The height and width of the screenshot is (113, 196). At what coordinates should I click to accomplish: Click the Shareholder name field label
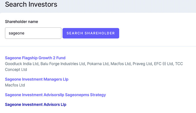tap(22, 22)
